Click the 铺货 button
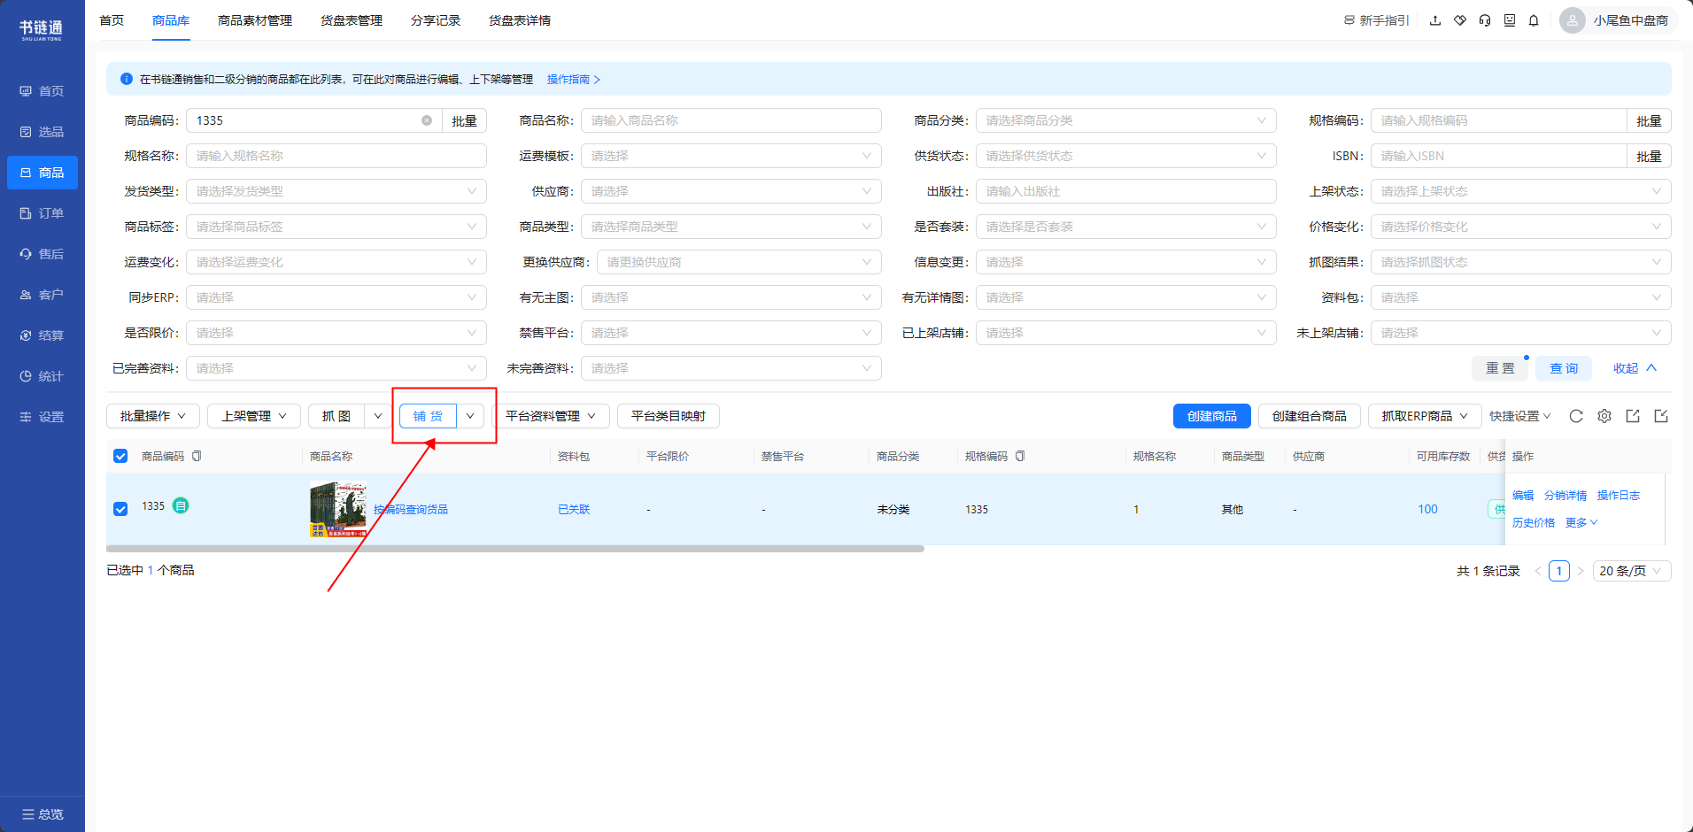This screenshot has height=832, width=1693. coord(428,416)
